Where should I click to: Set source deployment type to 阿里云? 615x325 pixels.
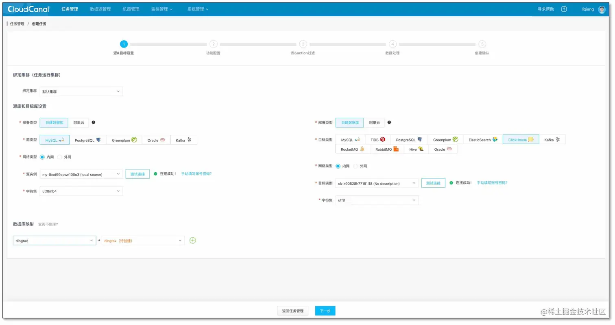pyautogui.click(x=79, y=122)
